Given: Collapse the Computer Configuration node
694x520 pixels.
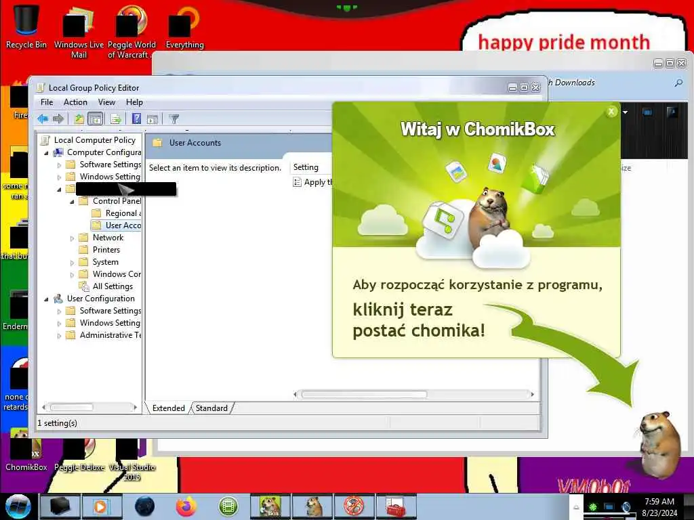Looking at the screenshot, I should (x=47, y=153).
